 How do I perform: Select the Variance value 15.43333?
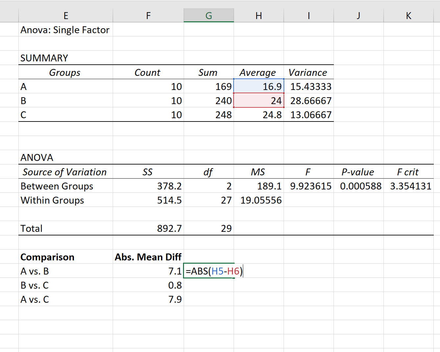coord(309,86)
